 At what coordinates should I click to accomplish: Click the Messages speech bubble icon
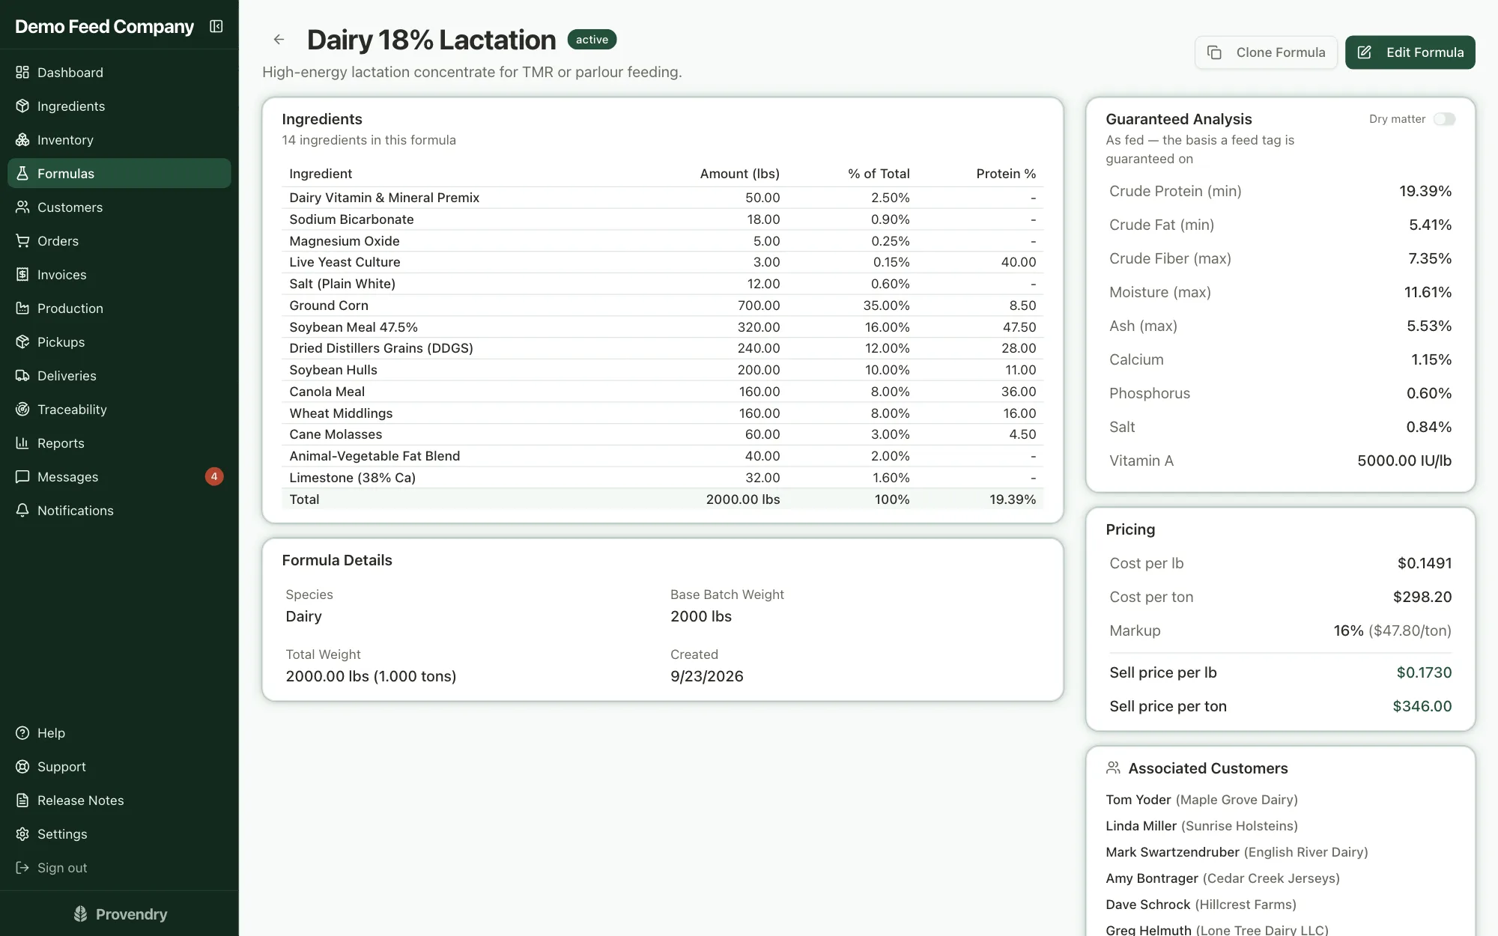coord(22,477)
